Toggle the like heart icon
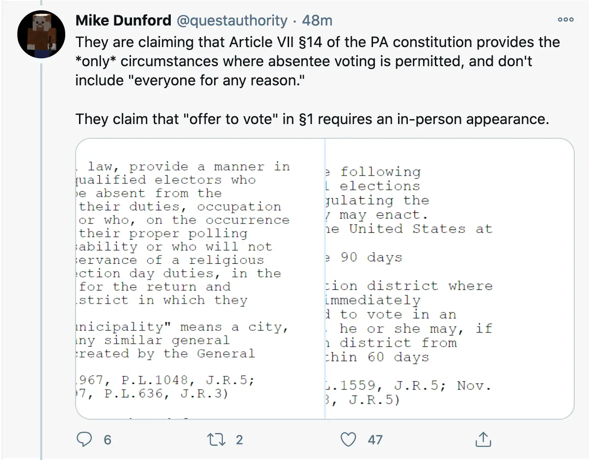This screenshot has height=460, width=589. pyautogui.click(x=348, y=439)
